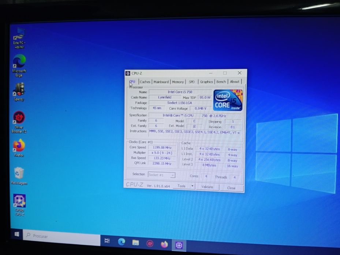The height and width of the screenshot is (255, 340).
Task: Click the x 9.0 (9 - 24) multiplier value
Action: coord(162,153)
